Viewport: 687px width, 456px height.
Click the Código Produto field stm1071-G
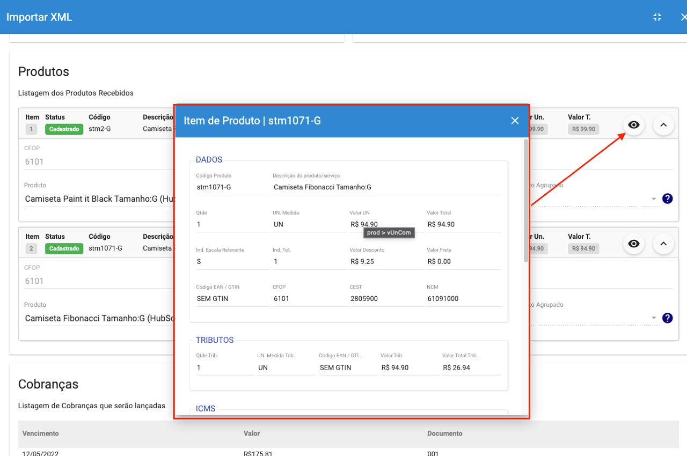232,187
